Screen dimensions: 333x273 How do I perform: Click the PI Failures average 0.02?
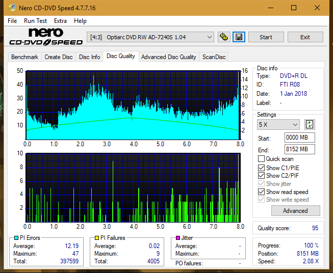pyautogui.click(x=154, y=246)
